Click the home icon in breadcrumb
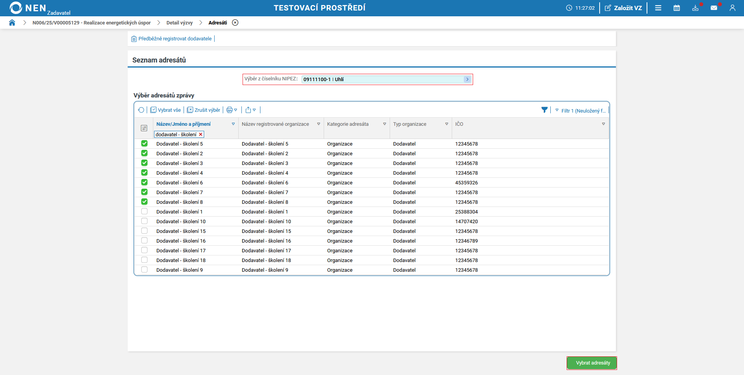This screenshot has height=375, width=744. (12, 23)
